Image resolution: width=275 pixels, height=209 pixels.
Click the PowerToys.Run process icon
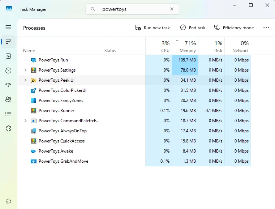[x=34, y=60]
